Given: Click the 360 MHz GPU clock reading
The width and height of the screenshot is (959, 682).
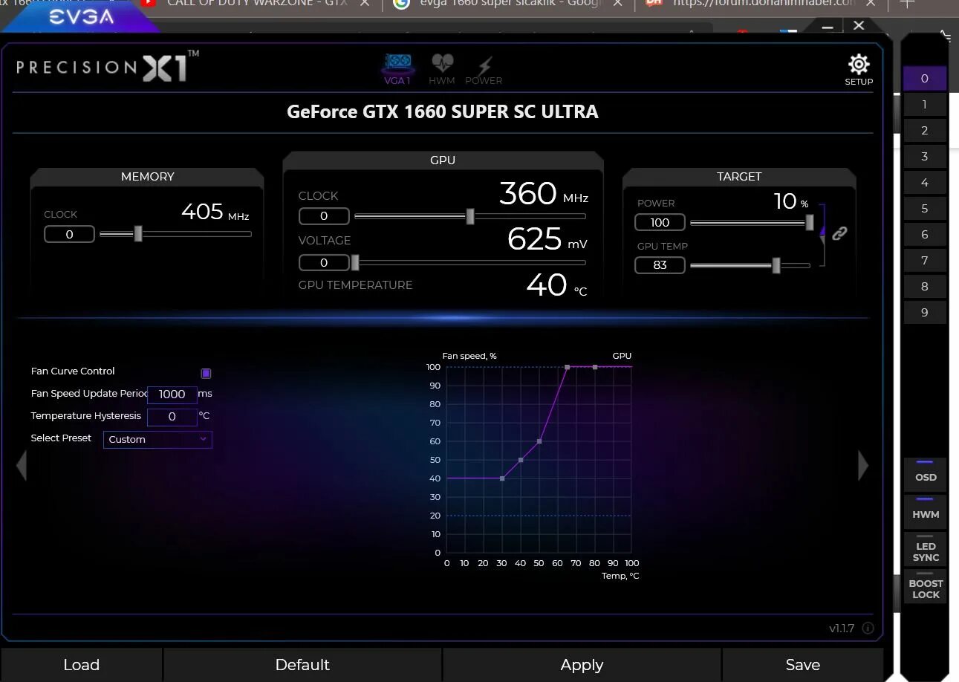Looking at the screenshot, I should [544, 195].
